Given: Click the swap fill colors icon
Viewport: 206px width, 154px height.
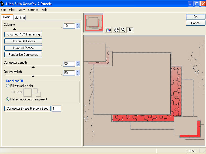Looking at the screenshot, I should (36, 92).
